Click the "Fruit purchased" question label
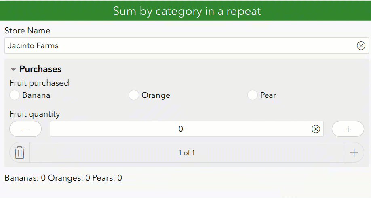 tap(39, 83)
